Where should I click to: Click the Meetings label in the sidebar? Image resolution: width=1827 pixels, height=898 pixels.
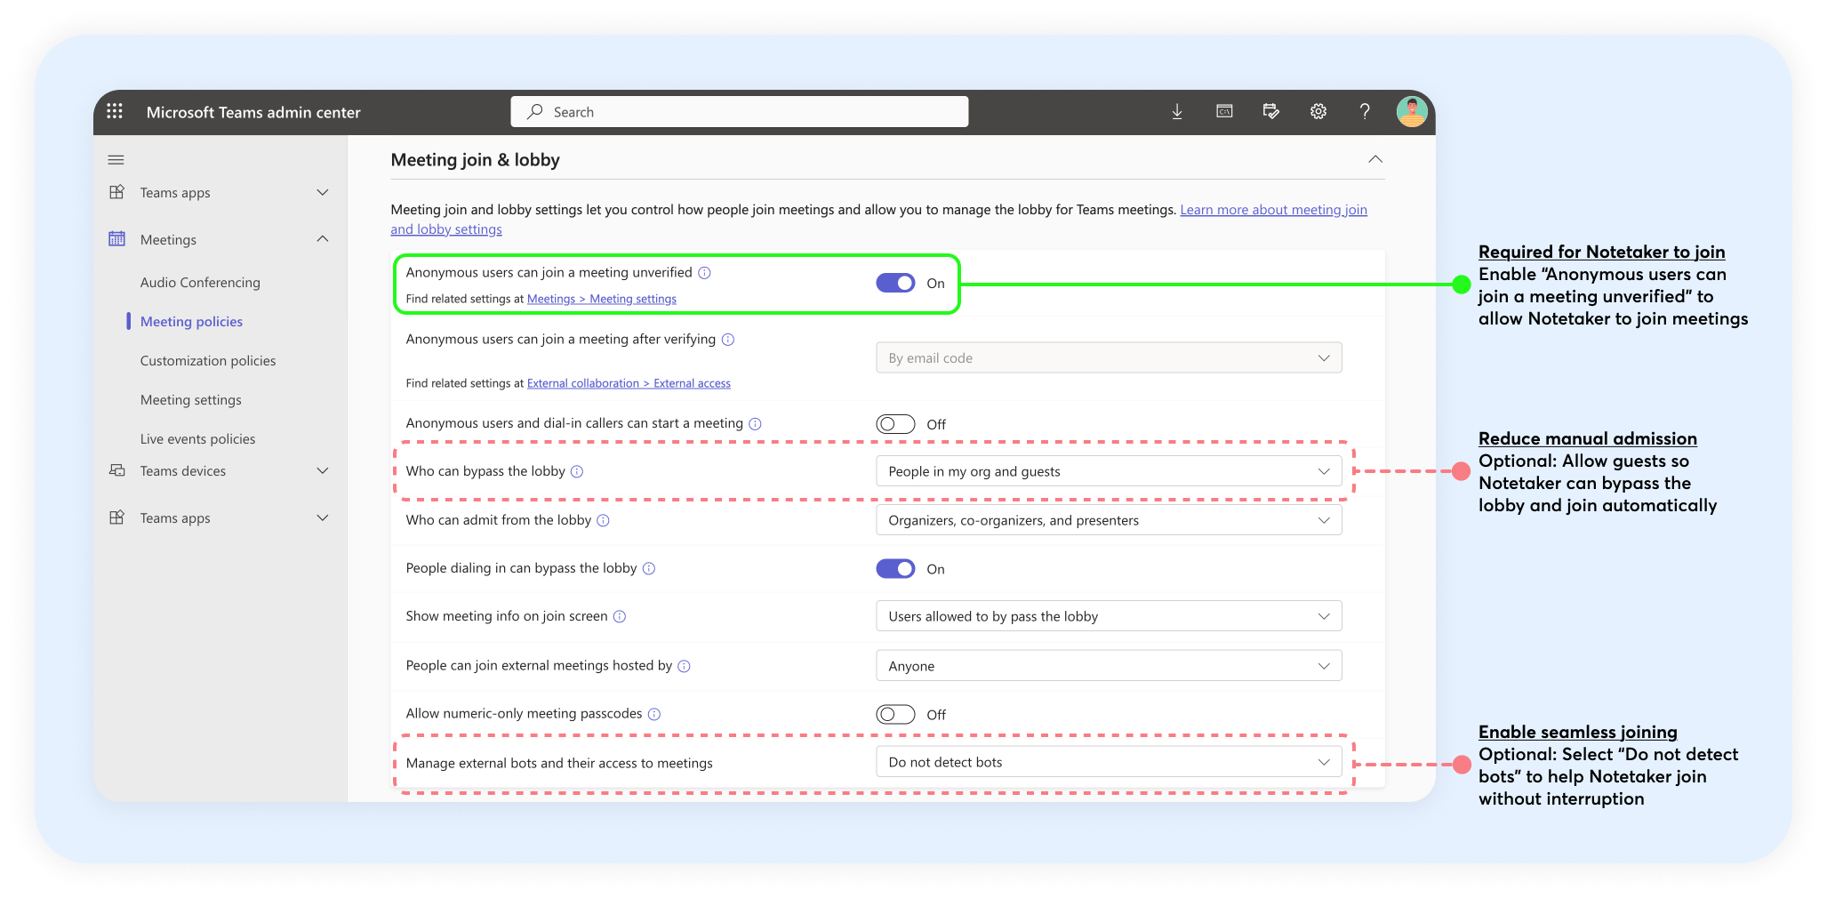pos(168,240)
